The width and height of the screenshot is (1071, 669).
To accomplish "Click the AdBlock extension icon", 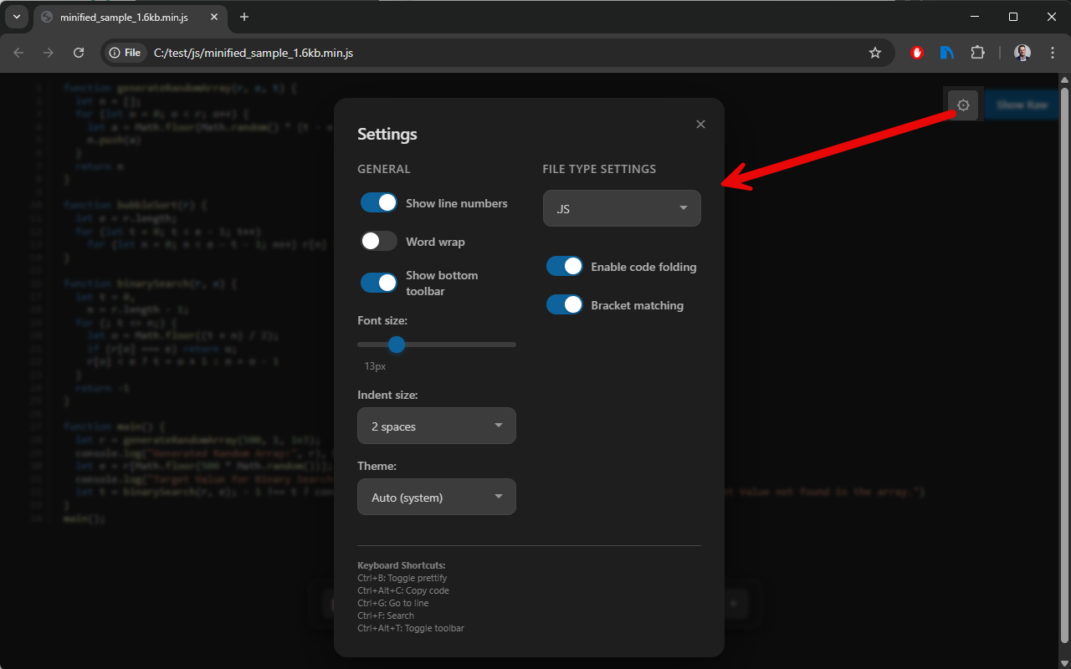I will click(916, 52).
